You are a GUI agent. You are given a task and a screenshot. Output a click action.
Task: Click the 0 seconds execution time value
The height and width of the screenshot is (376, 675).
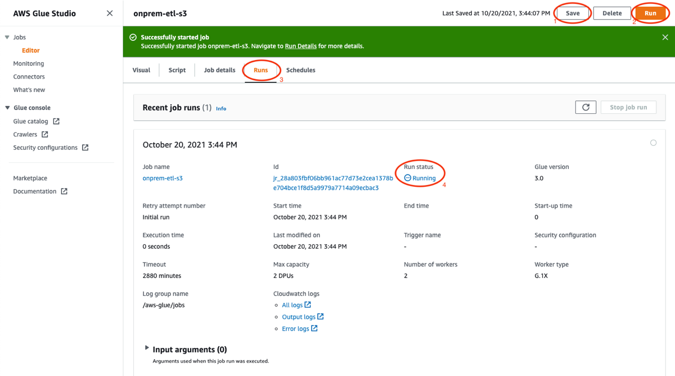[156, 247]
